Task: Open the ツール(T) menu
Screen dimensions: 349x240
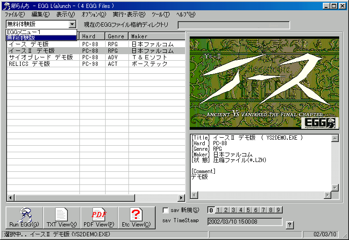Action: [x=160, y=14]
